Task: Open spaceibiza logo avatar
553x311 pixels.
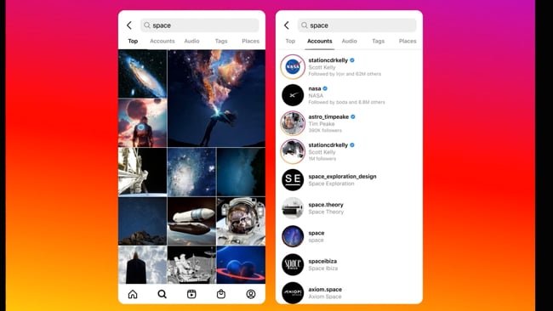Action: click(293, 264)
